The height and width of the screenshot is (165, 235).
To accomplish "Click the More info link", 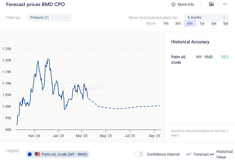I will pos(186,4).
